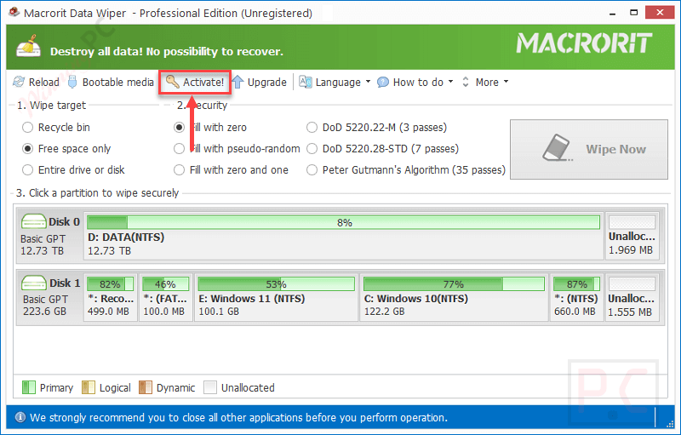Image resolution: width=681 pixels, height=435 pixels.
Task: Click the Upgrade toolbar label
Action: pos(266,82)
